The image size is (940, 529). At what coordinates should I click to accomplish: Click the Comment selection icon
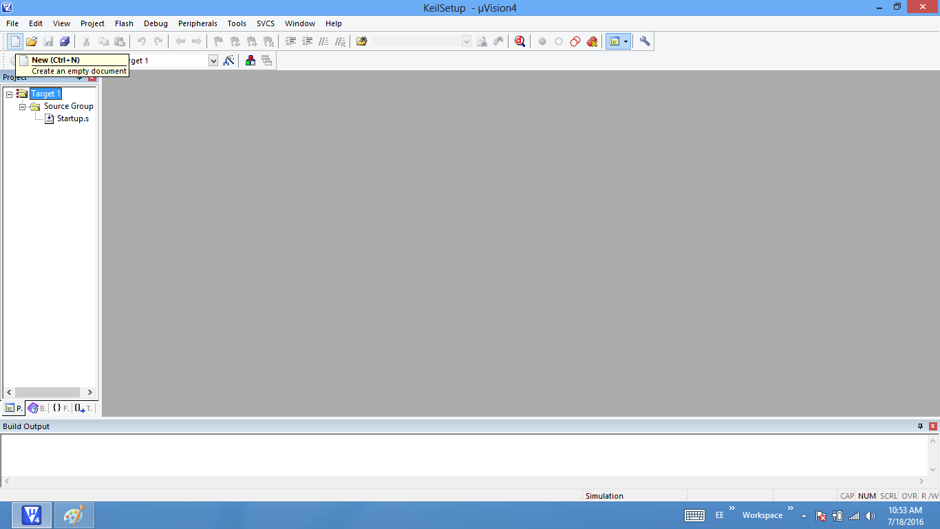(324, 41)
